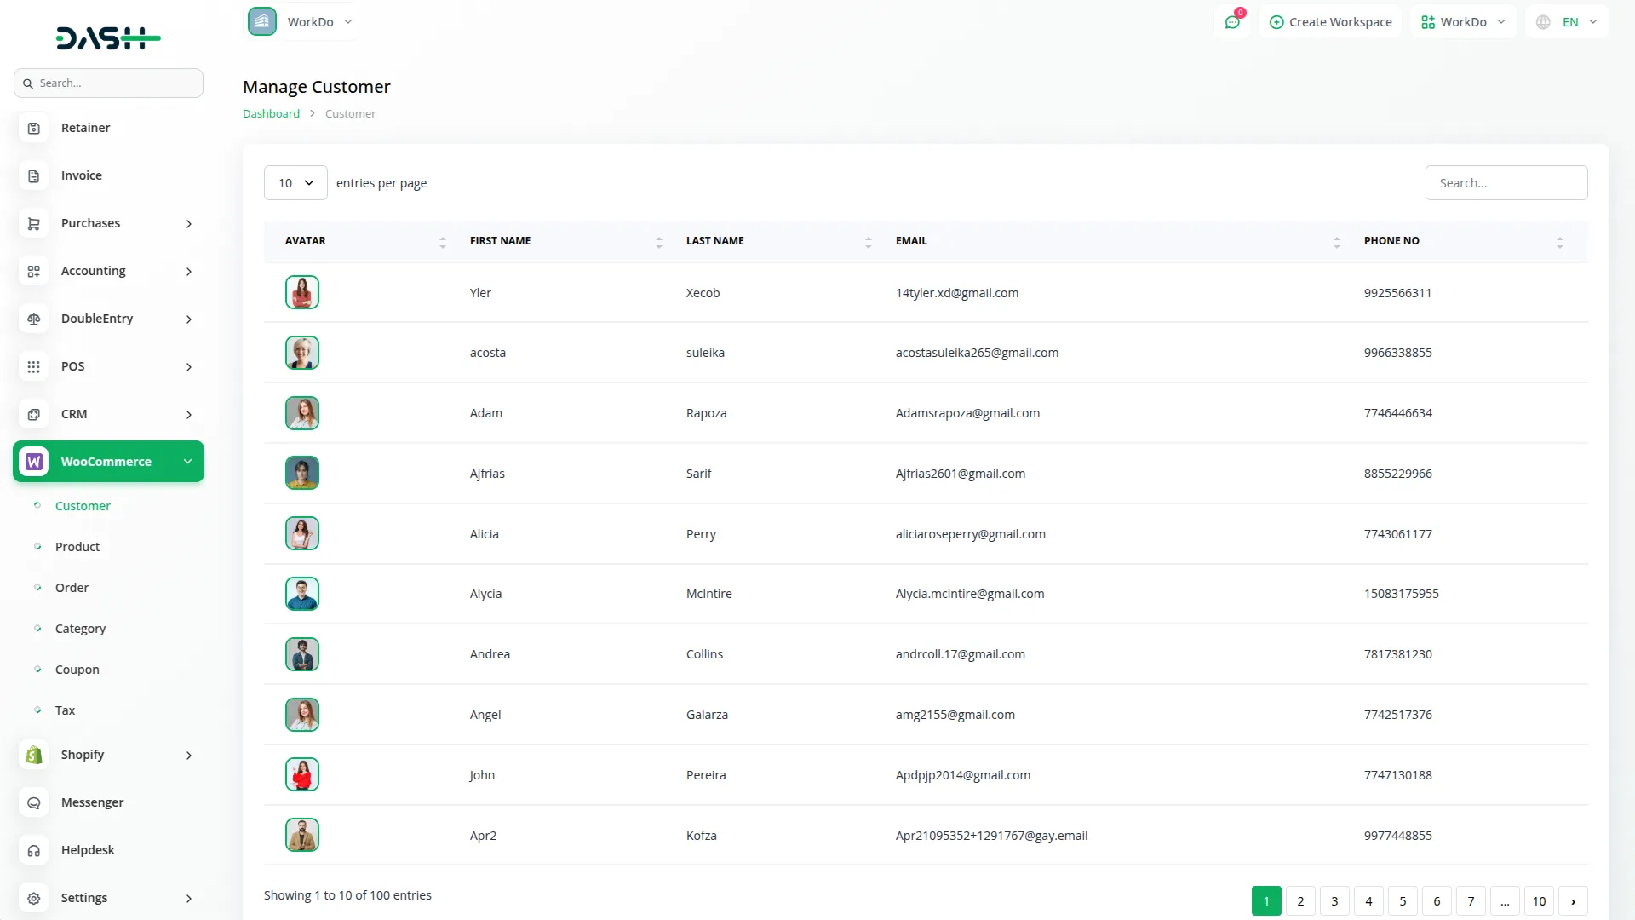Screen dimensions: 1635x920
Task: Open the Messenger chat icon
Action: (33, 802)
